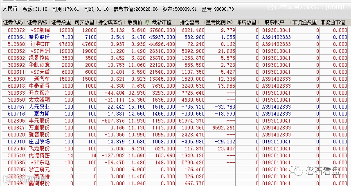
Task: Select 太龙照明 stock name
Action: (x=39, y=100)
